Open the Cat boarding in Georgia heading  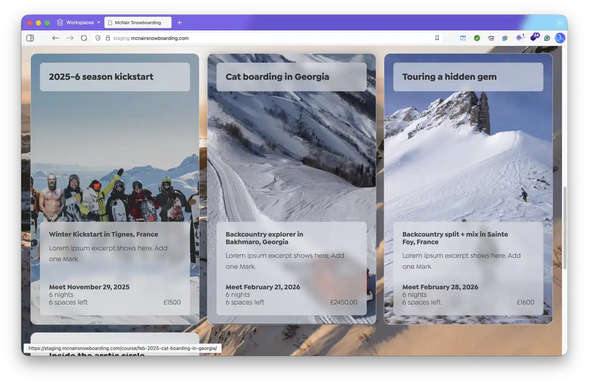click(x=277, y=77)
